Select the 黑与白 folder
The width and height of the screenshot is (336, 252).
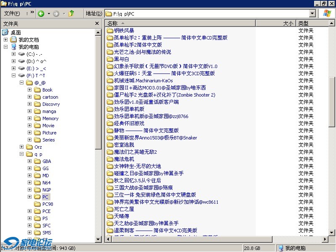click(x=121, y=59)
